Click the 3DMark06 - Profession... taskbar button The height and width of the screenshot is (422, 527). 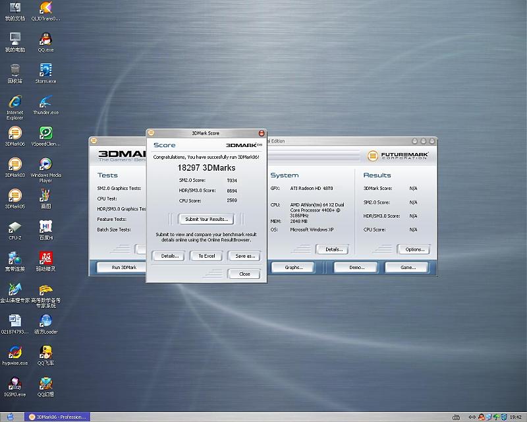[x=57, y=417]
